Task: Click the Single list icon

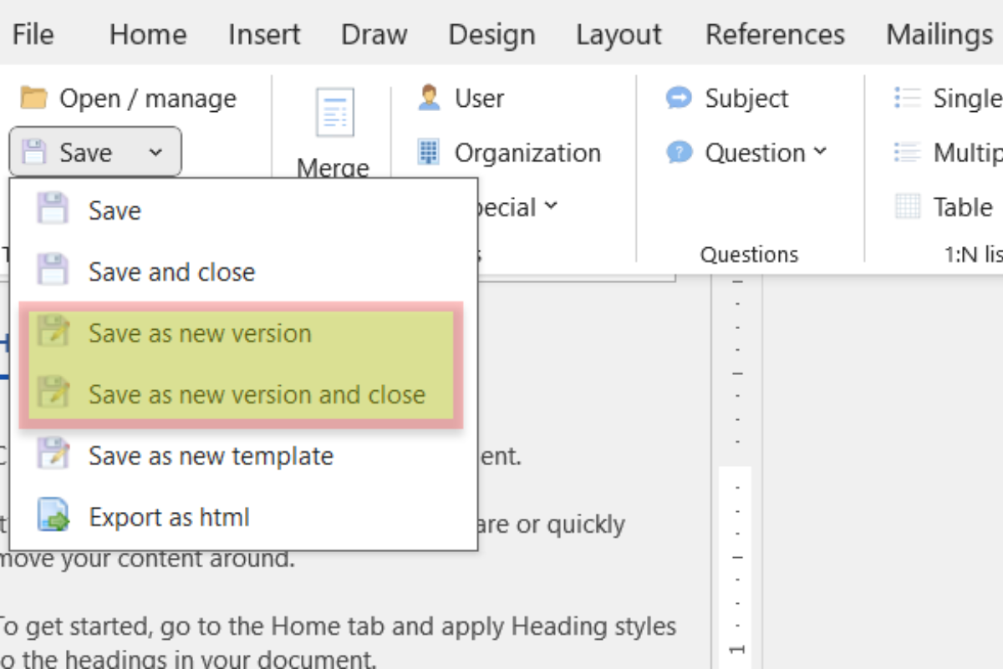Action: pyautogui.click(x=907, y=98)
